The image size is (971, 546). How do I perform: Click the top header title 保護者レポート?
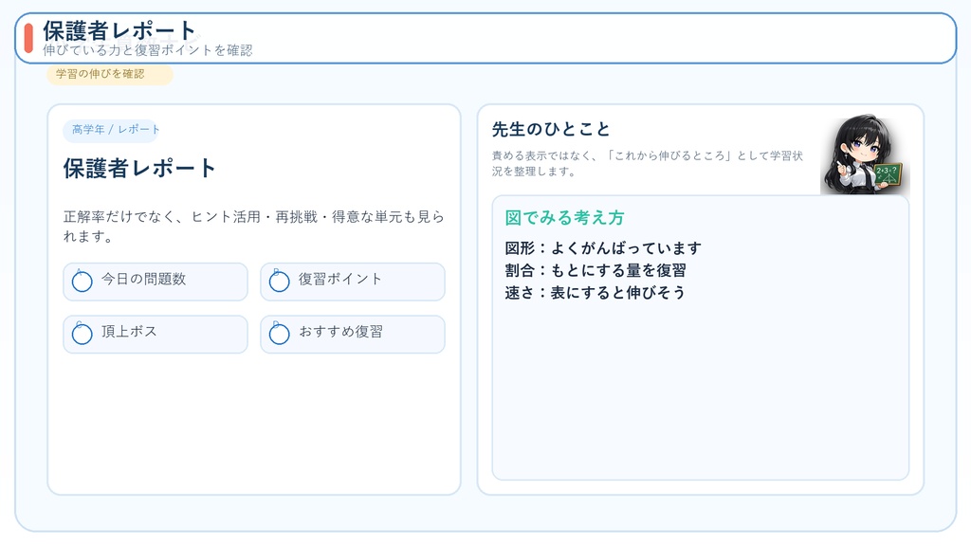coord(119,30)
